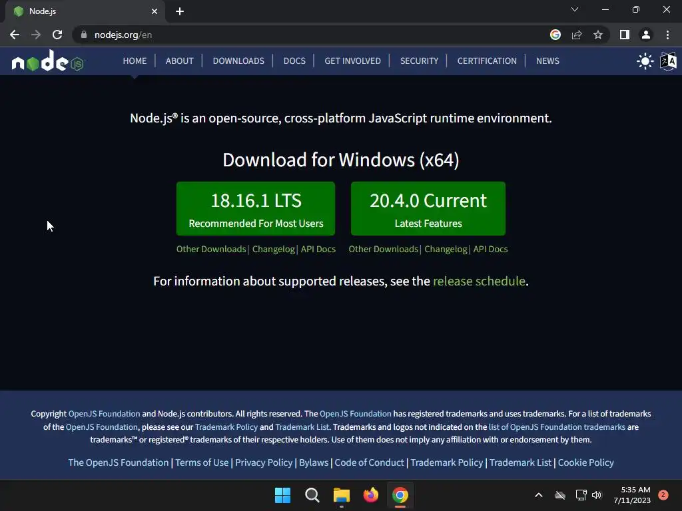
Task: Open taskbar Search icon
Action: (312, 495)
